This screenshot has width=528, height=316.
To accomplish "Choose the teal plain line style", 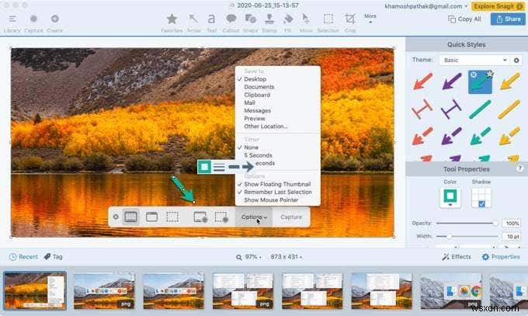I will 480,109.
